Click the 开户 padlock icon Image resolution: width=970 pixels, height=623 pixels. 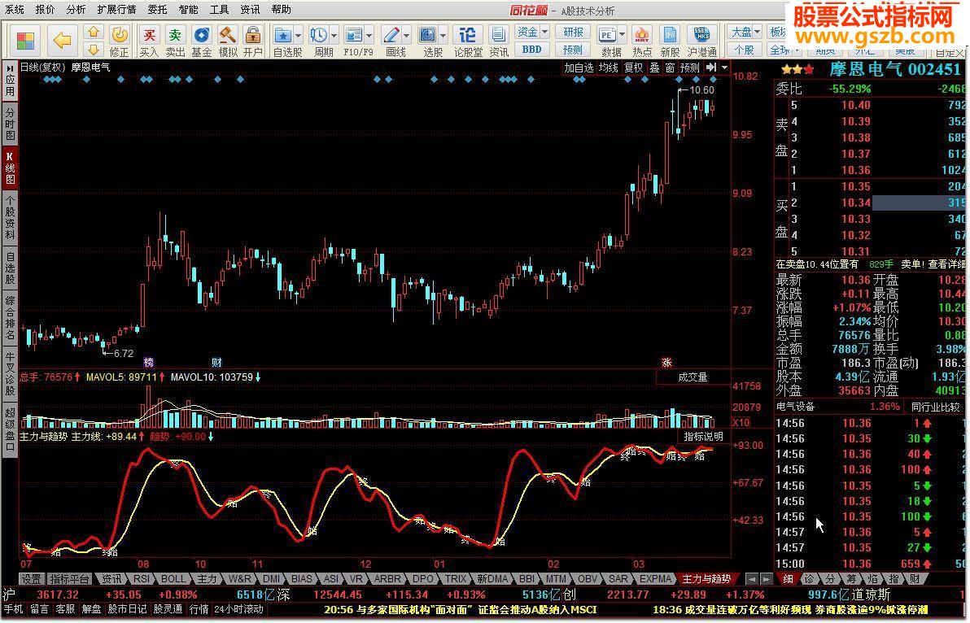click(x=252, y=35)
